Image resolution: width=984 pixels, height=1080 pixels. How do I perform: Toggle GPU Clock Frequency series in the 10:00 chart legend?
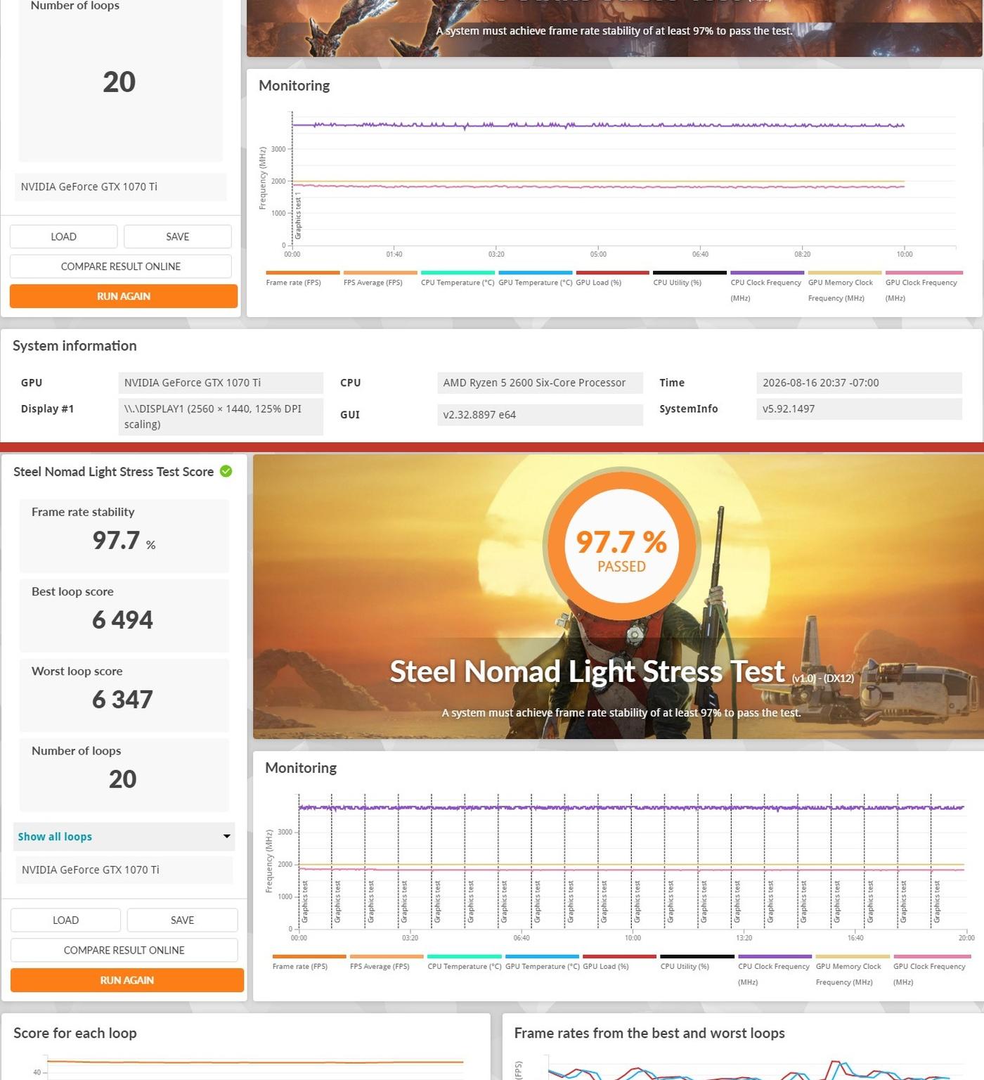924,286
